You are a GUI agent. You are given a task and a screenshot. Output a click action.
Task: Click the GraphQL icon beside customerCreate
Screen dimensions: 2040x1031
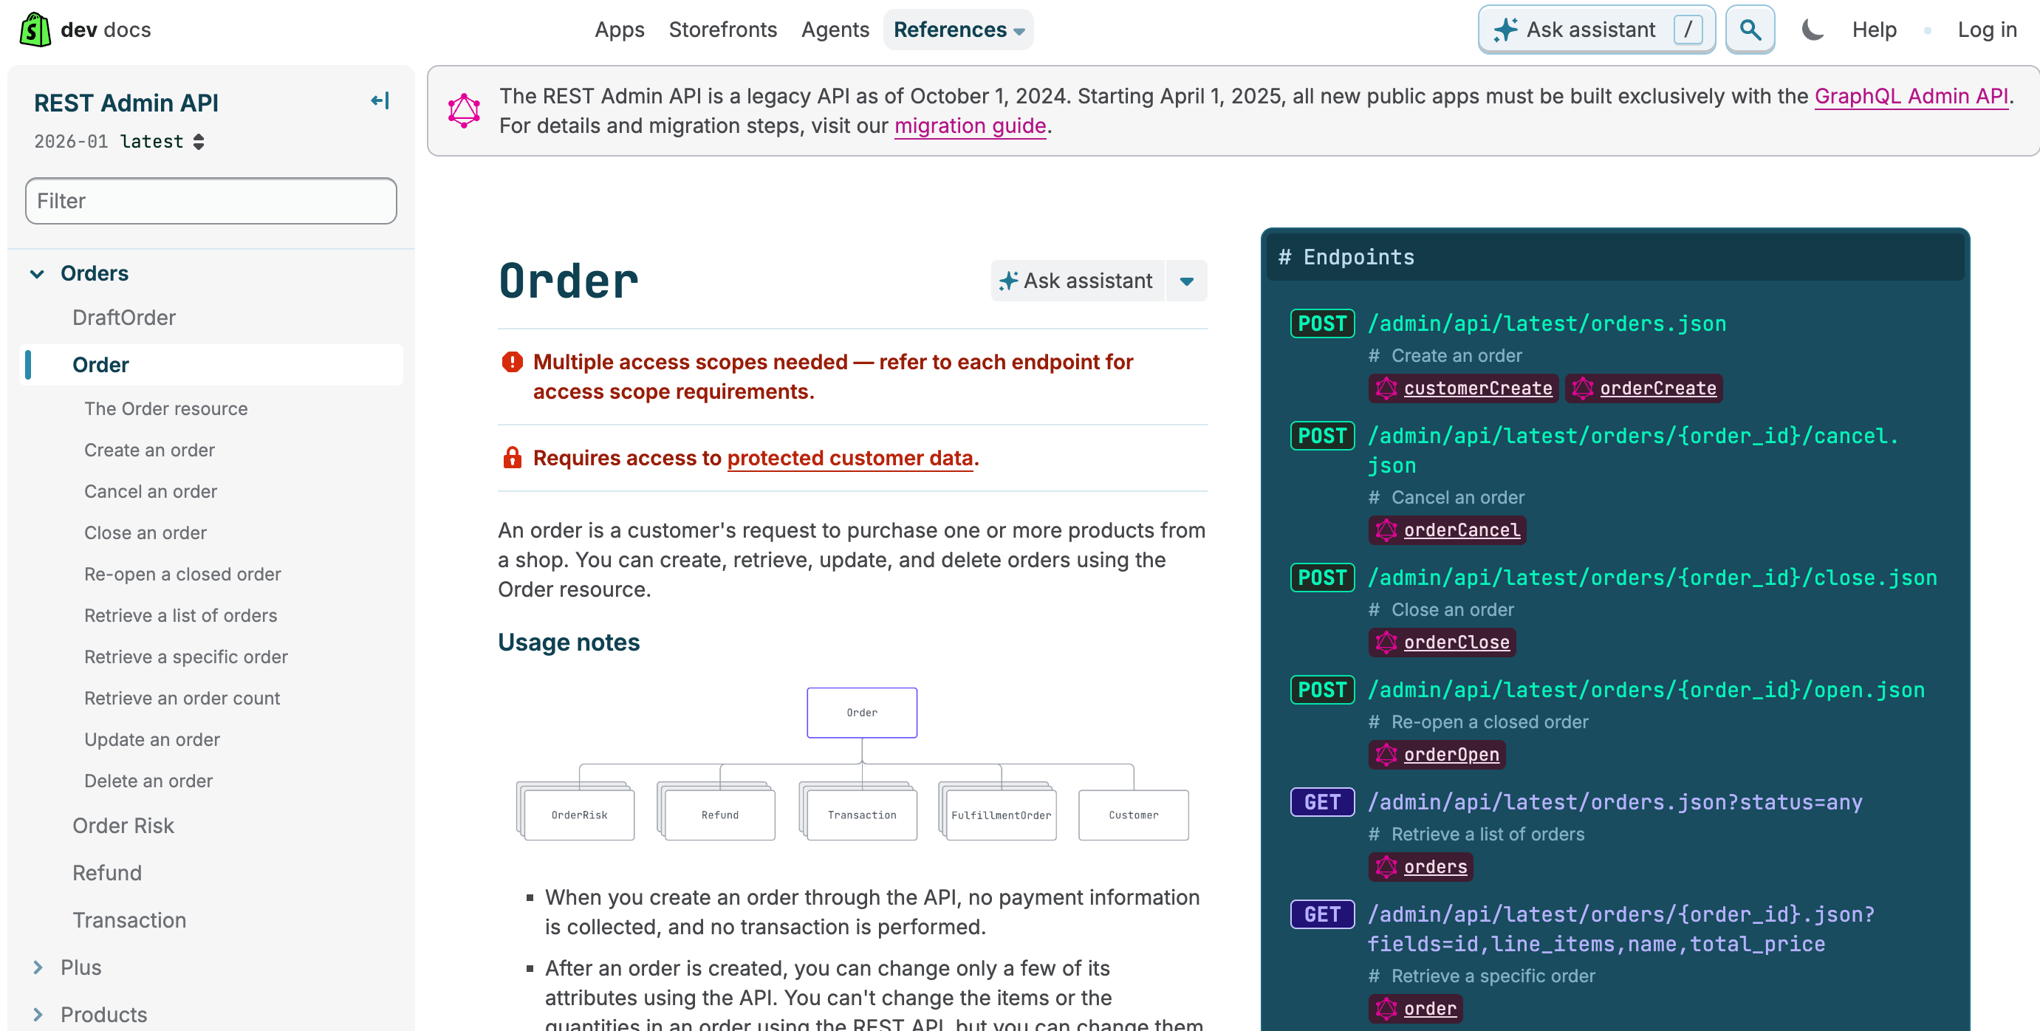coord(1386,388)
